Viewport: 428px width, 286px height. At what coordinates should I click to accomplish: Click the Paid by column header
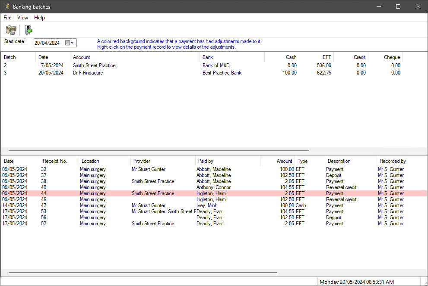tap(228, 161)
